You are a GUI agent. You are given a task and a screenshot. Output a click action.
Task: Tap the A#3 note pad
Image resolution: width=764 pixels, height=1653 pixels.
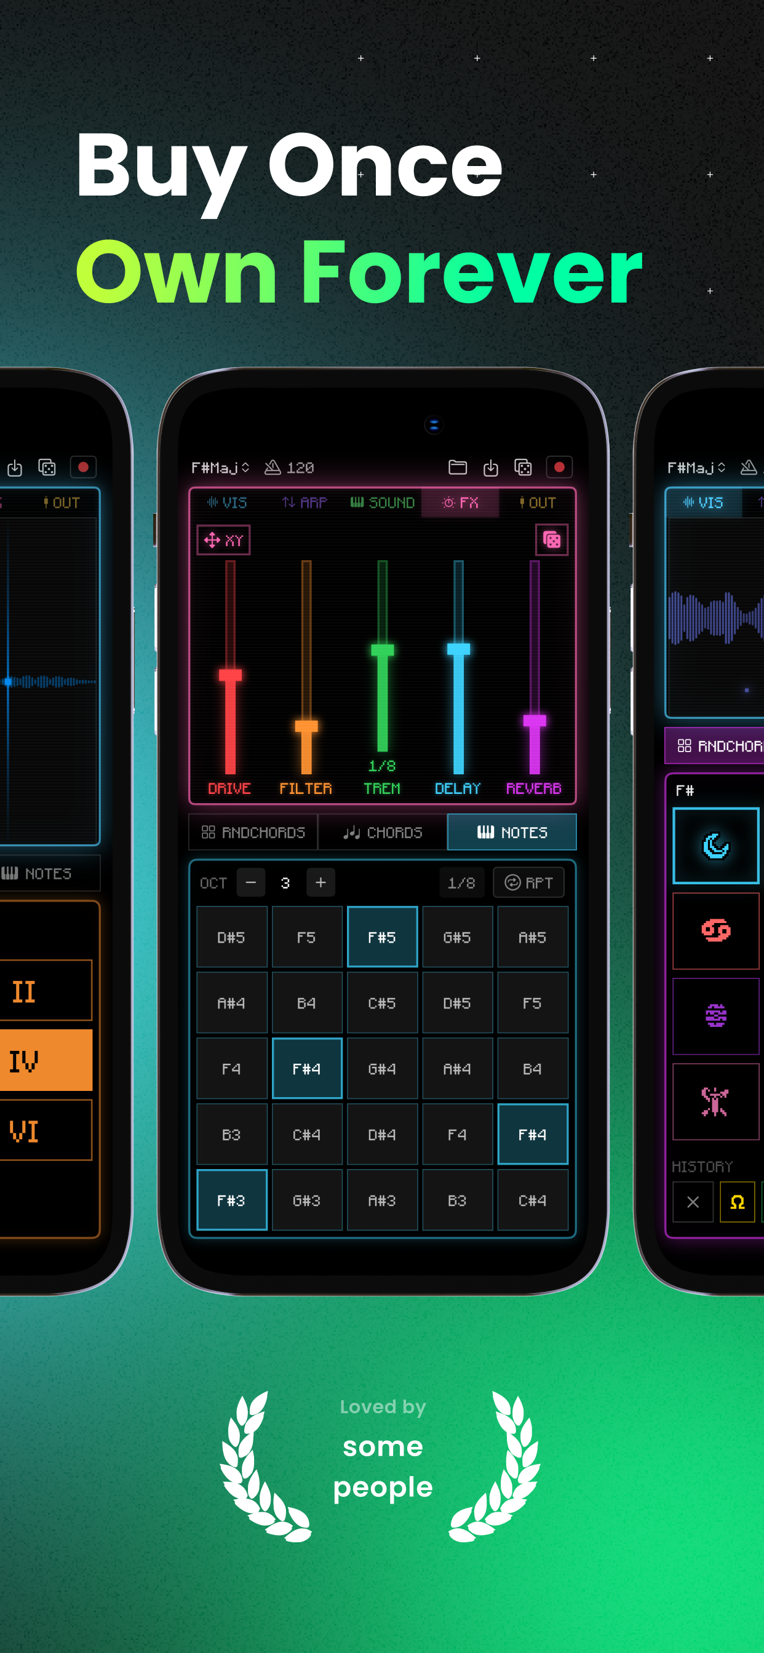382,1200
